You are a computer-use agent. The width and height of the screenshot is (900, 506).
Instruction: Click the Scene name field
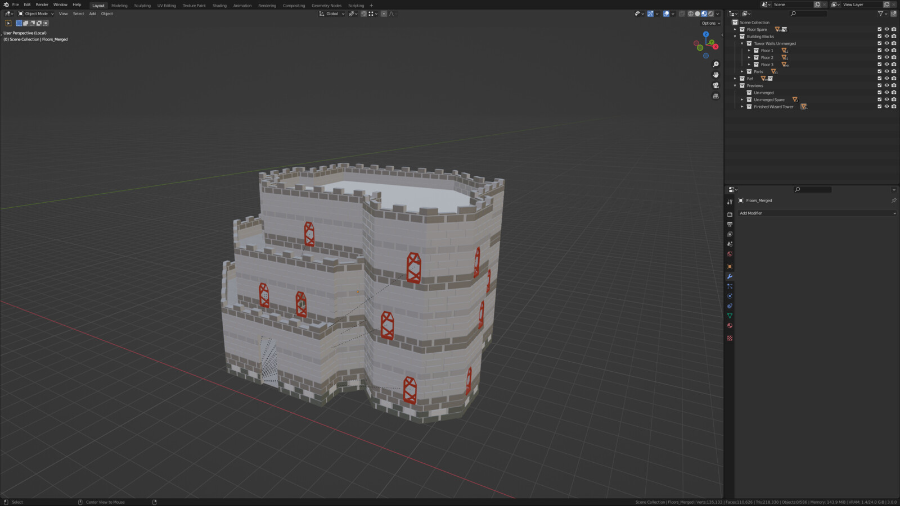792,4
